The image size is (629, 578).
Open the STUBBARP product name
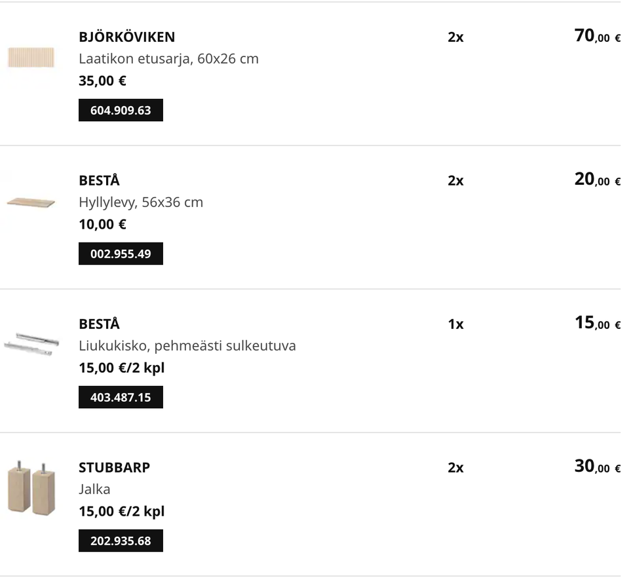point(114,467)
